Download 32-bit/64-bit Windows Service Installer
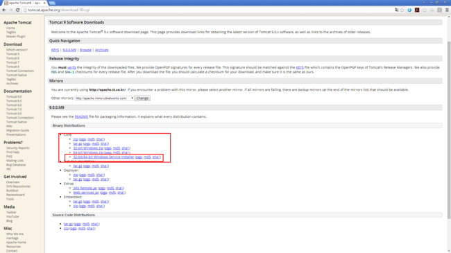451x253 pixels. [x=103, y=157]
